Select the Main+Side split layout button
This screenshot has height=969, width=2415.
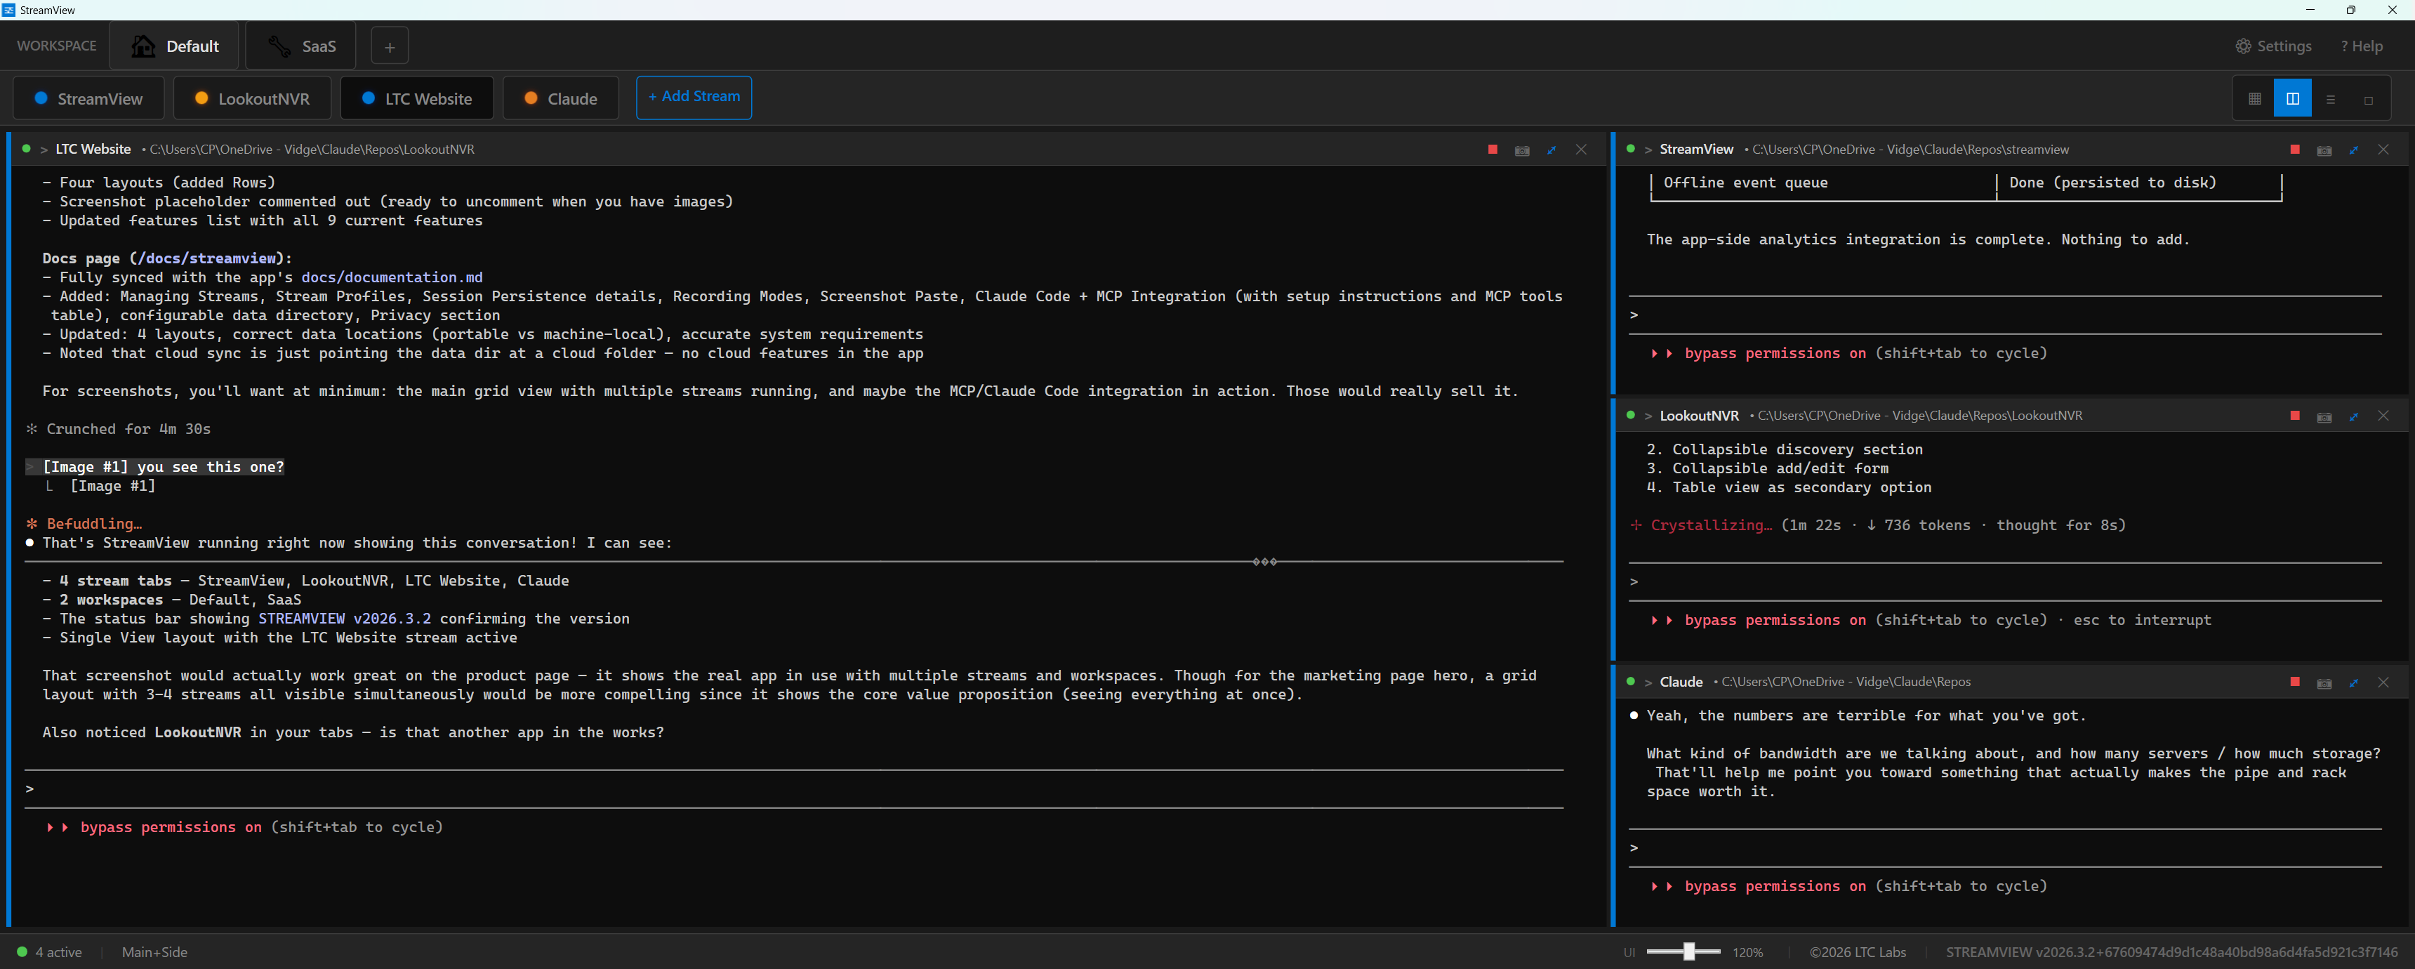(2292, 98)
